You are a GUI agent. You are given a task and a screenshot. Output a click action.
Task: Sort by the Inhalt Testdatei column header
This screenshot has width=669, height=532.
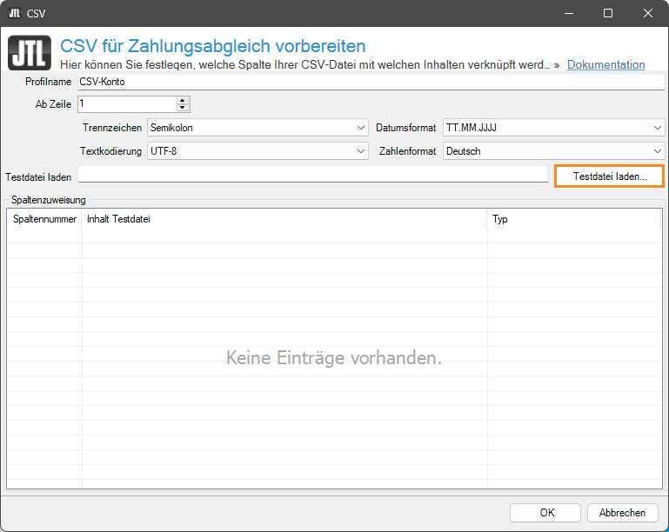pos(284,220)
